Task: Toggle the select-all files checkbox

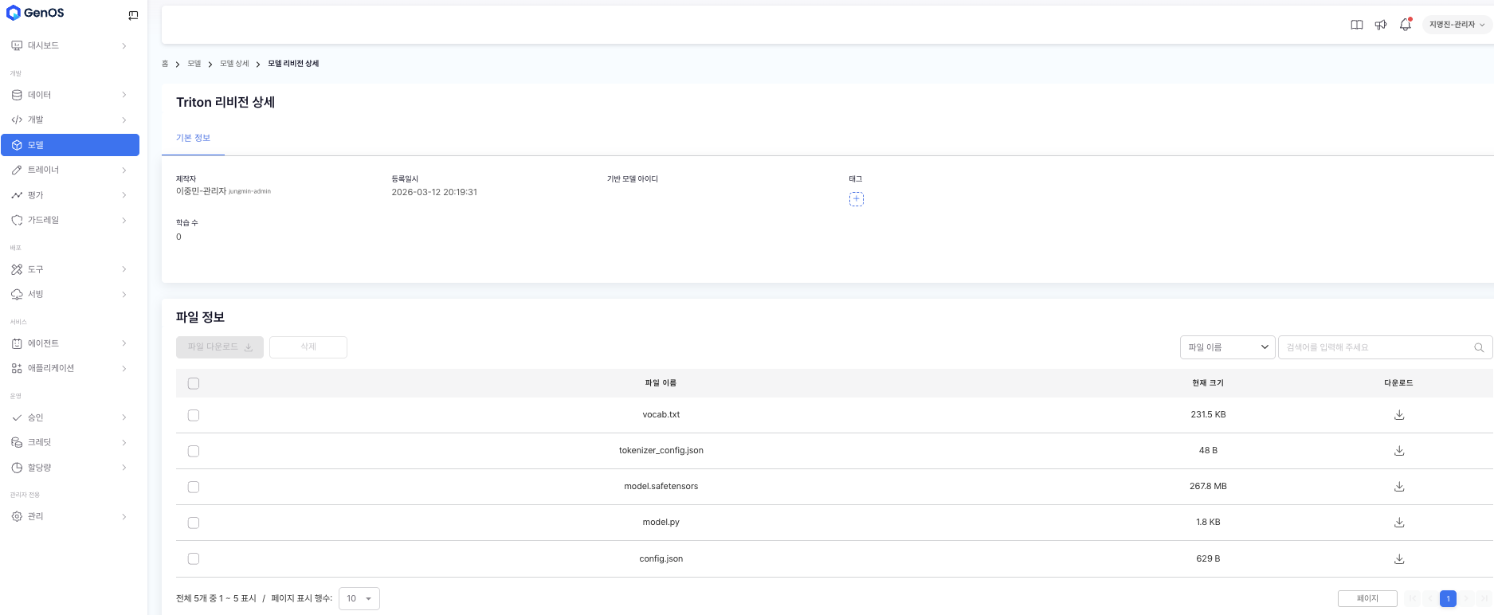Action: [x=194, y=384]
